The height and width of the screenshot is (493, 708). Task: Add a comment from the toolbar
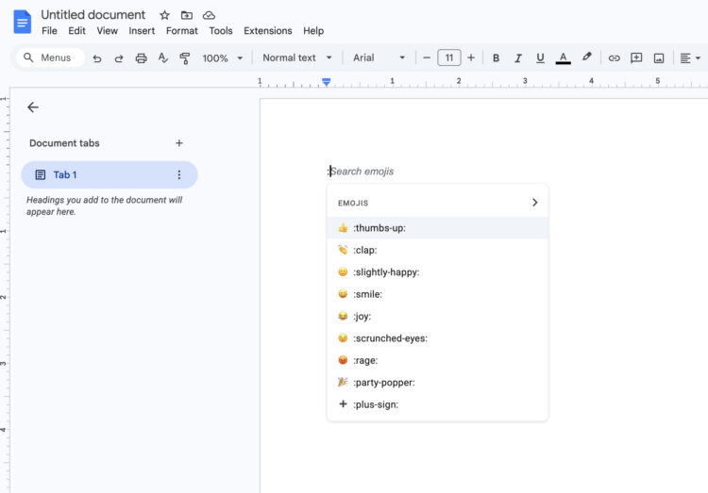tap(636, 58)
